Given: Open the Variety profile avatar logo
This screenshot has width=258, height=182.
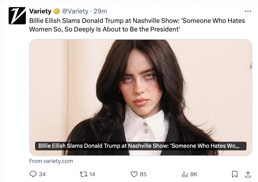Looking at the screenshot, I should tap(17, 16).
